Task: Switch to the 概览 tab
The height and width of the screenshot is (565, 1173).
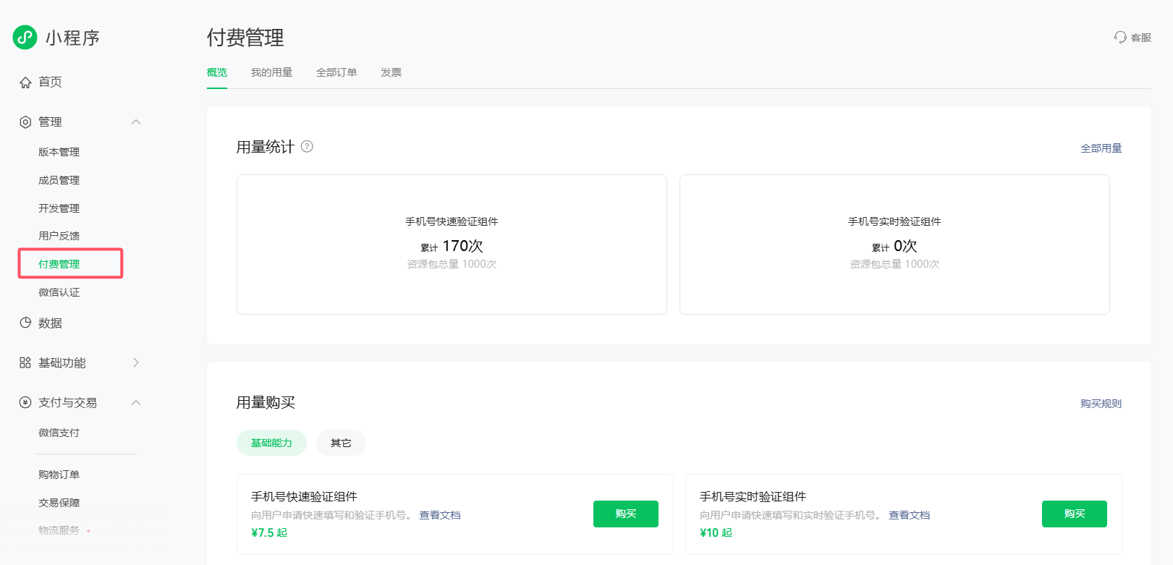Action: click(x=217, y=72)
